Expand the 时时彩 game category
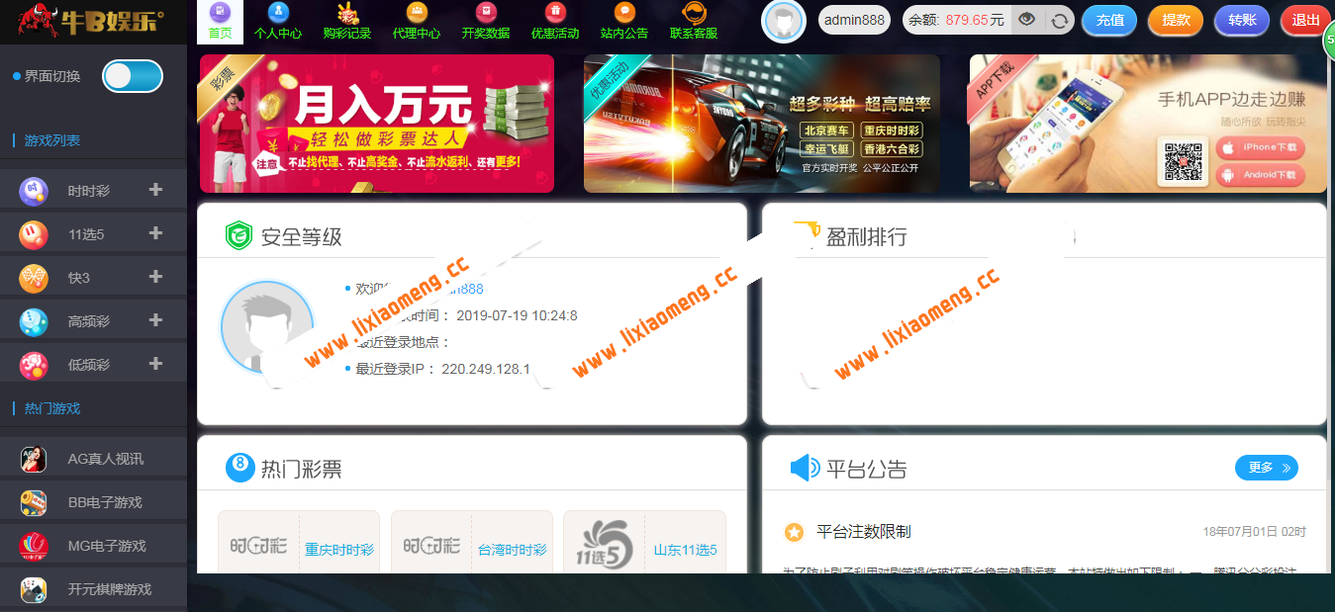This screenshot has width=1335, height=612. pyautogui.click(x=155, y=191)
